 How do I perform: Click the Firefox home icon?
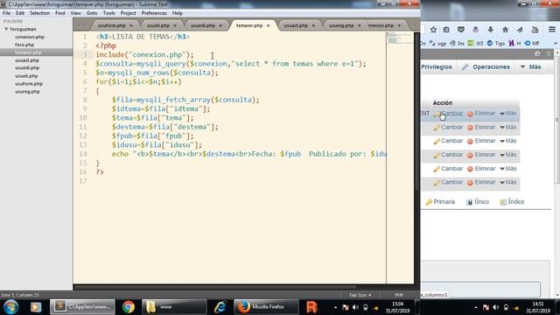coord(505,30)
